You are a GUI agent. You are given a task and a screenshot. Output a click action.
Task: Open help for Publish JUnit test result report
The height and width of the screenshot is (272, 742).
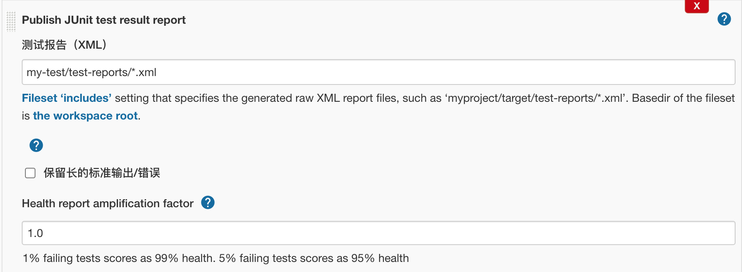[724, 19]
